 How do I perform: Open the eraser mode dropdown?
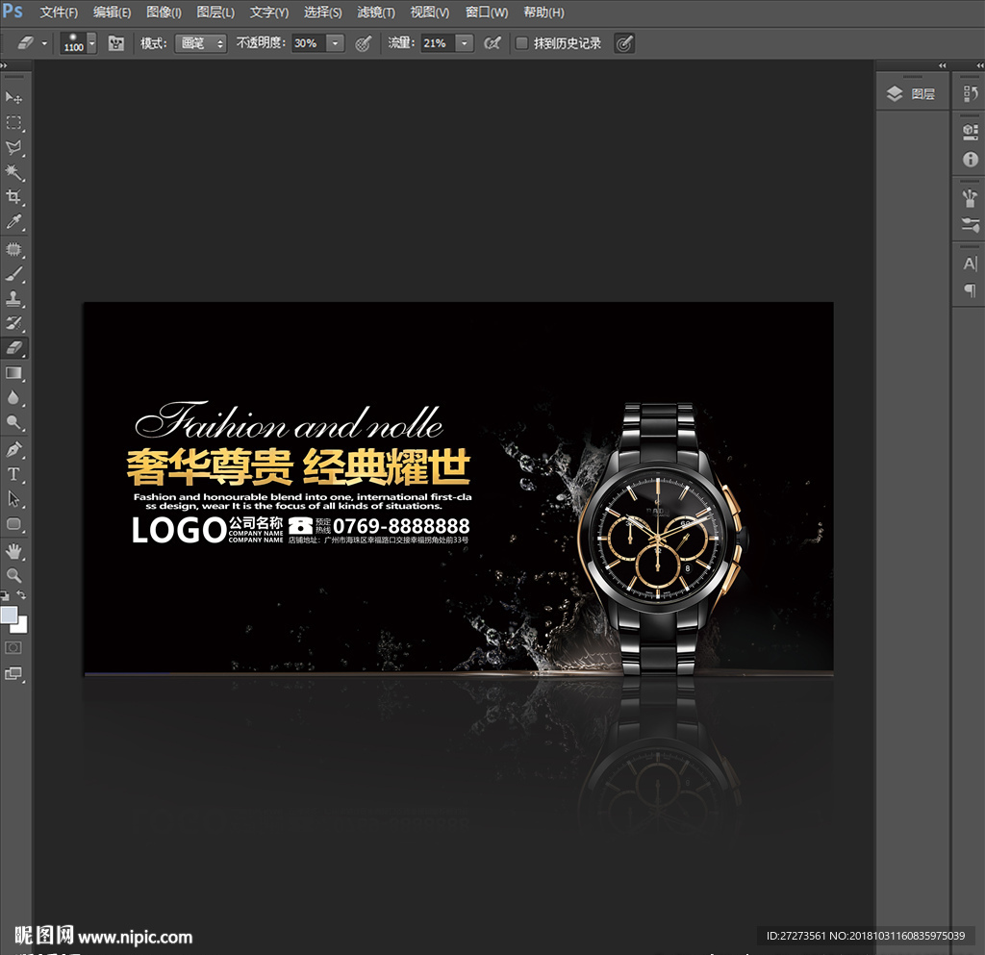tap(200, 43)
